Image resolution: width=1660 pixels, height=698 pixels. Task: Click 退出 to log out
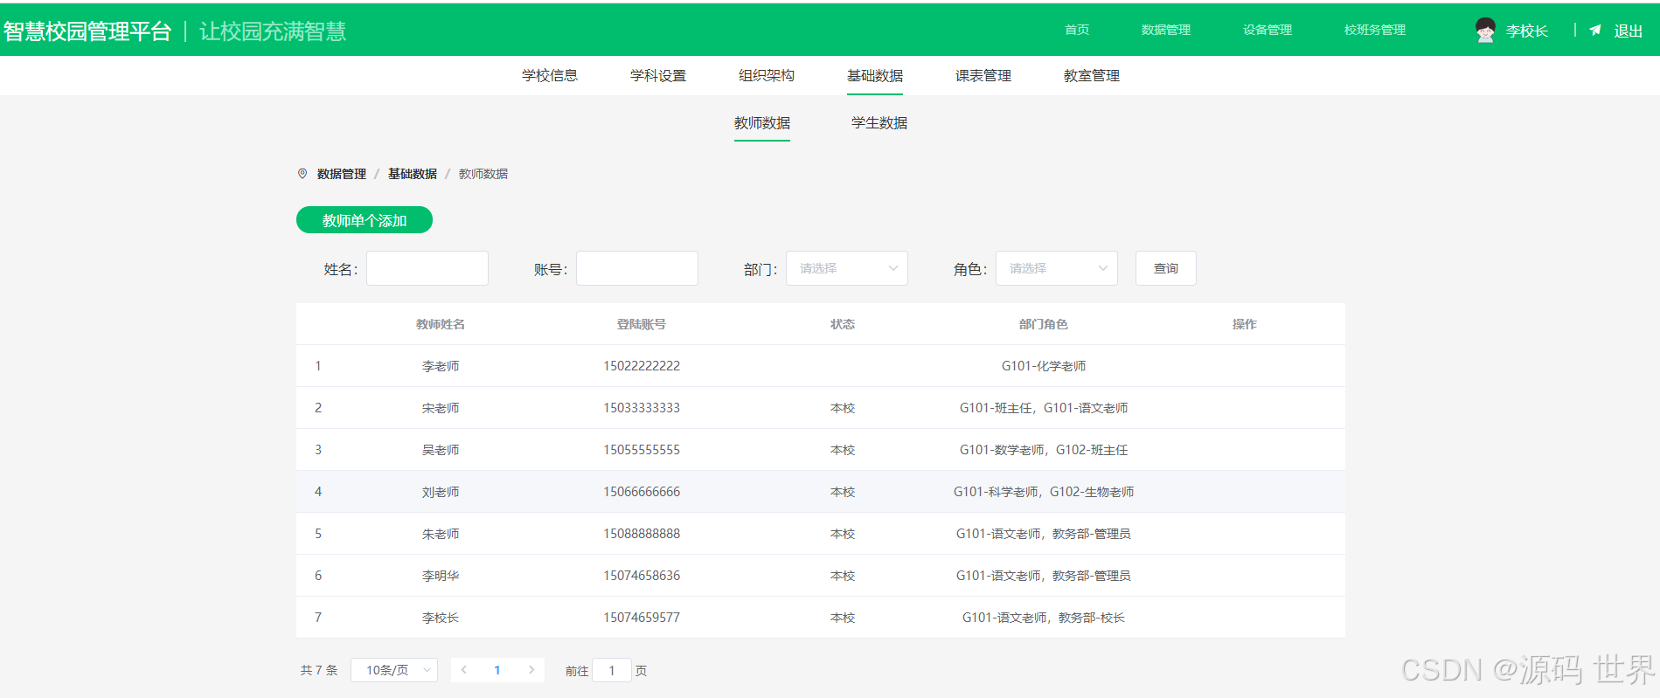1628,31
